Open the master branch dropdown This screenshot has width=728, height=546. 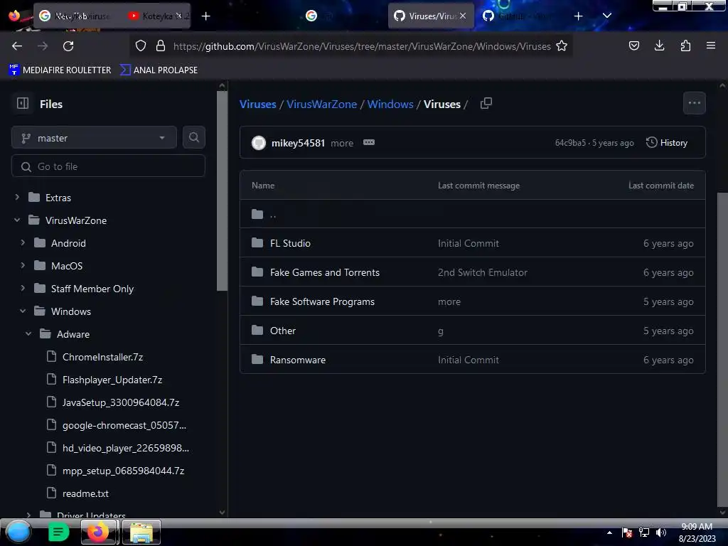pyautogui.click(x=95, y=137)
